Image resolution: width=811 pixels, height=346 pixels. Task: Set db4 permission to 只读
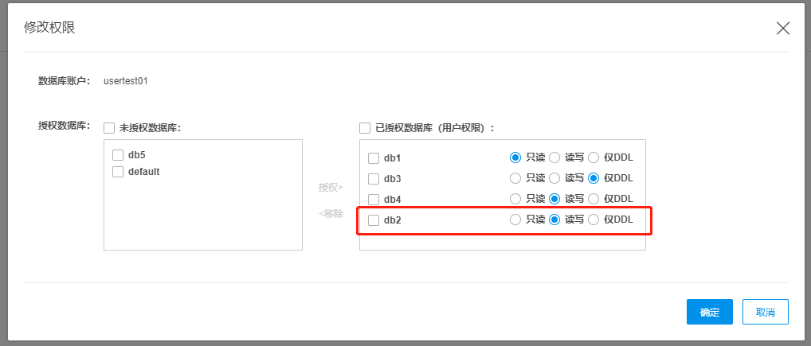[x=515, y=198]
